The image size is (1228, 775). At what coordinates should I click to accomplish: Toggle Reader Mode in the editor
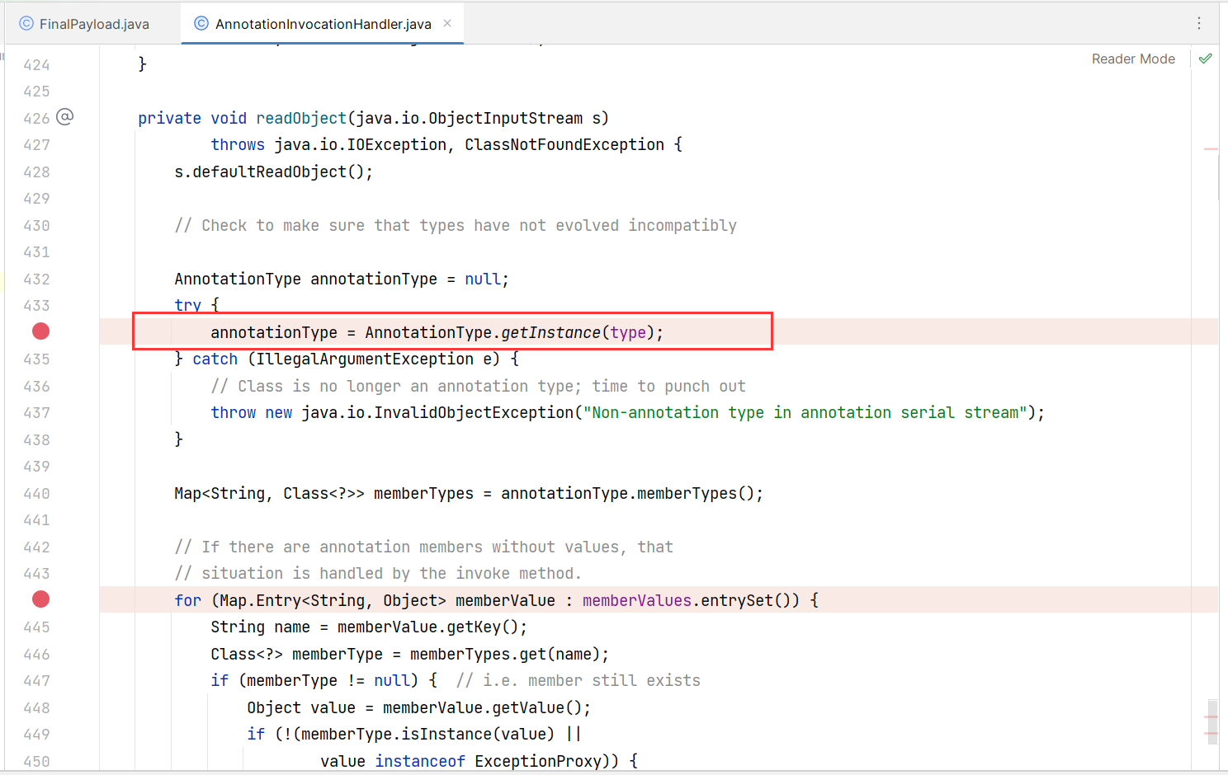pyautogui.click(x=1132, y=59)
